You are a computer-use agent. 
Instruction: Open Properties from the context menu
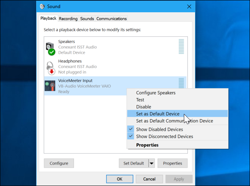(178, 145)
